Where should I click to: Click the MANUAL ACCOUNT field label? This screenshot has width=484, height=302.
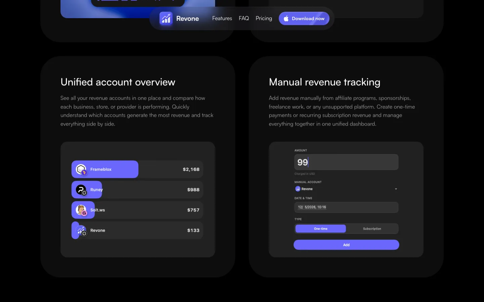click(x=308, y=182)
